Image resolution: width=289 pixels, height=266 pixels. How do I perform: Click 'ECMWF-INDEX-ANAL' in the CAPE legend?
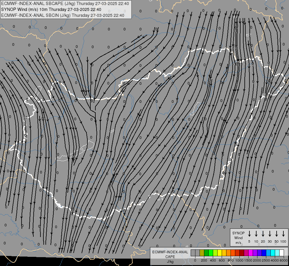(170, 252)
